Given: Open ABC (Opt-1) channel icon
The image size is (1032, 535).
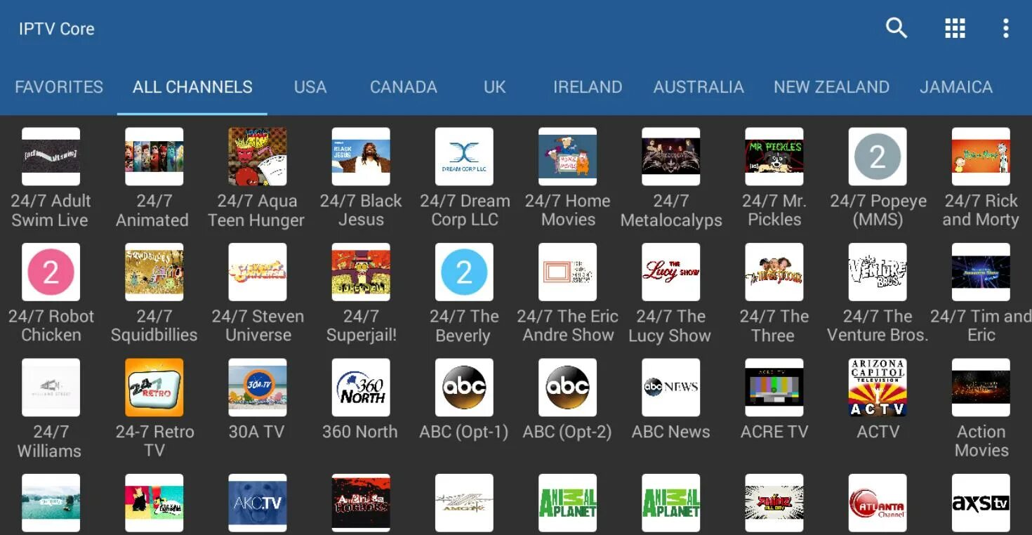Looking at the screenshot, I should pos(464,388).
